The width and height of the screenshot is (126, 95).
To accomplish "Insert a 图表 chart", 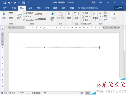I will click(x=39, y=14).
